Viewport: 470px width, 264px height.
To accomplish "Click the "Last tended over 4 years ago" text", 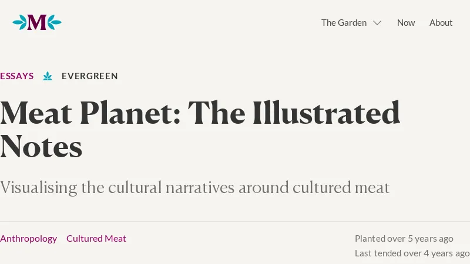I will coord(412,253).
